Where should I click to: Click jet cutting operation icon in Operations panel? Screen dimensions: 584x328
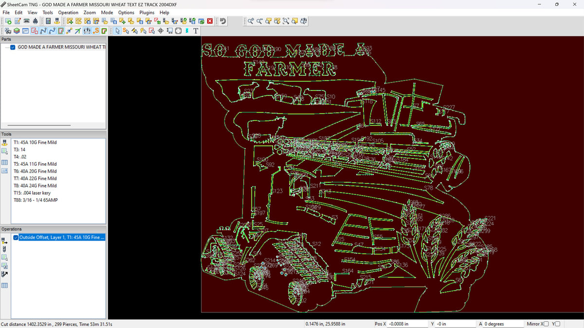click(x=5, y=240)
